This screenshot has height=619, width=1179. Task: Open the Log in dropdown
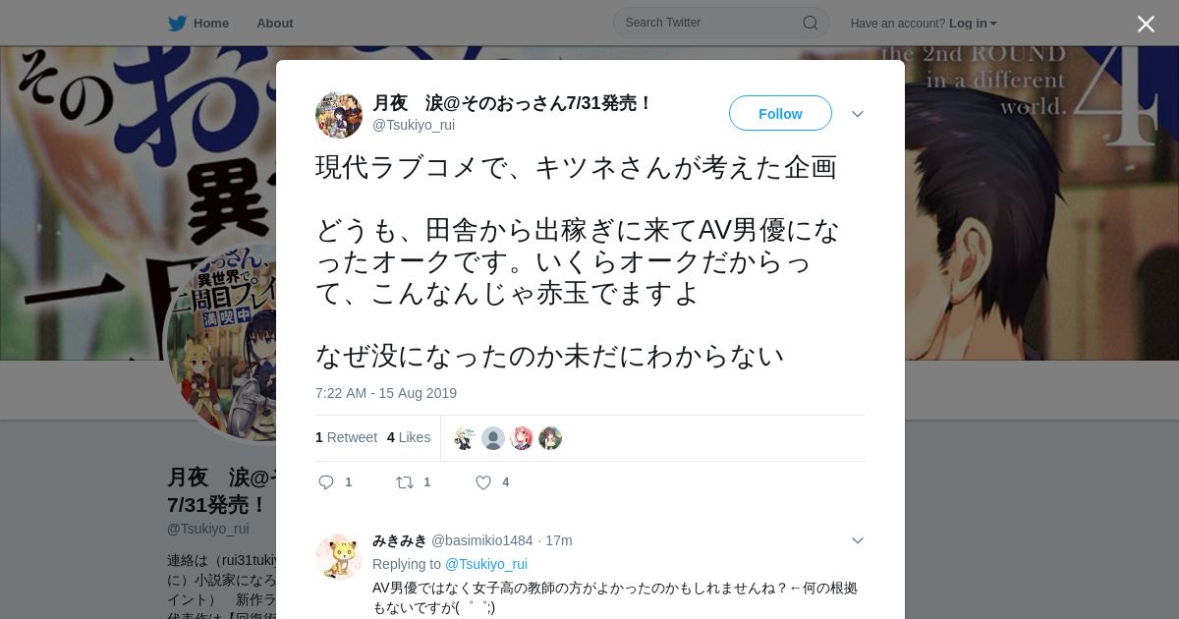[973, 24]
